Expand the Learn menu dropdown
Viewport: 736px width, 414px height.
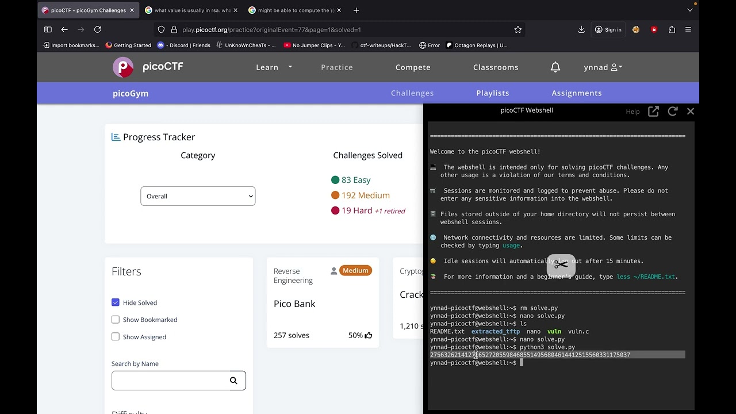(274, 67)
